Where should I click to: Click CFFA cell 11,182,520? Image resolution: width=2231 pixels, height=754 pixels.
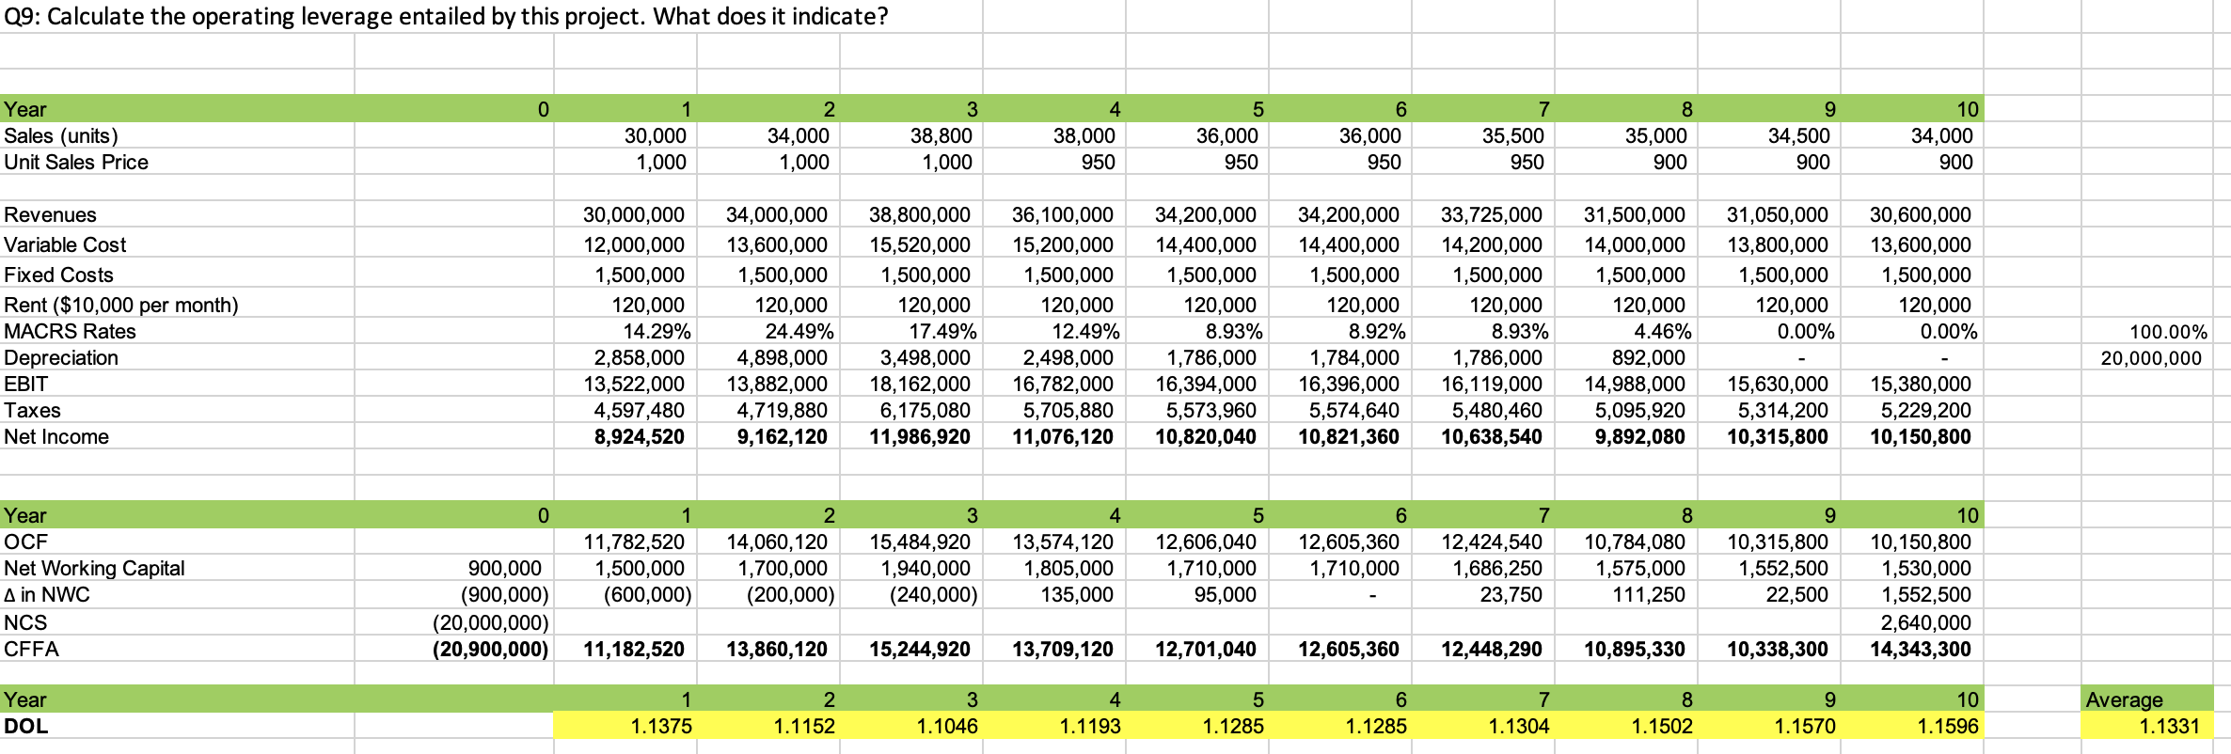[x=634, y=649]
